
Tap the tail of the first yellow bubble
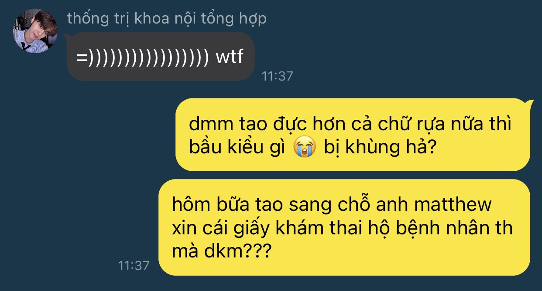pos(528,105)
